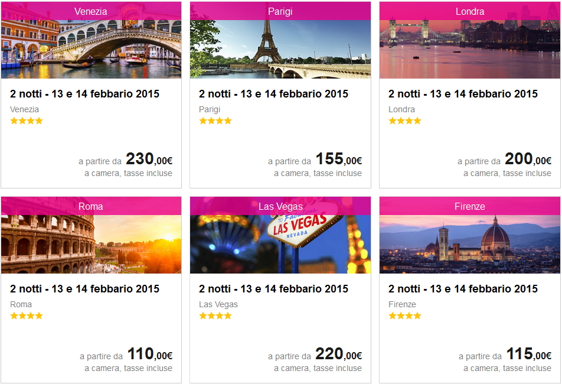562x387 pixels.
Task: Open the Venezia Rialto bridge photo
Action: click(x=91, y=50)
